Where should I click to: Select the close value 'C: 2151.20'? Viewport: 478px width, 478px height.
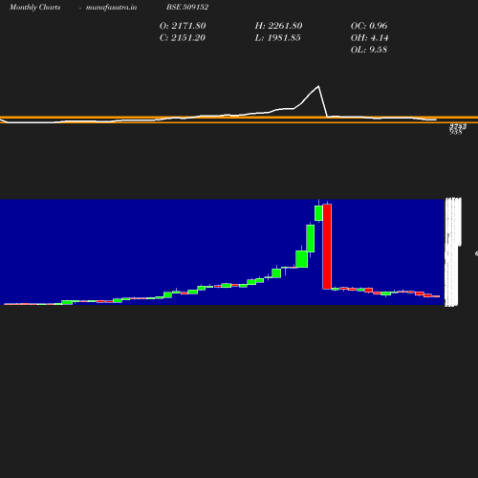[183, 38]
